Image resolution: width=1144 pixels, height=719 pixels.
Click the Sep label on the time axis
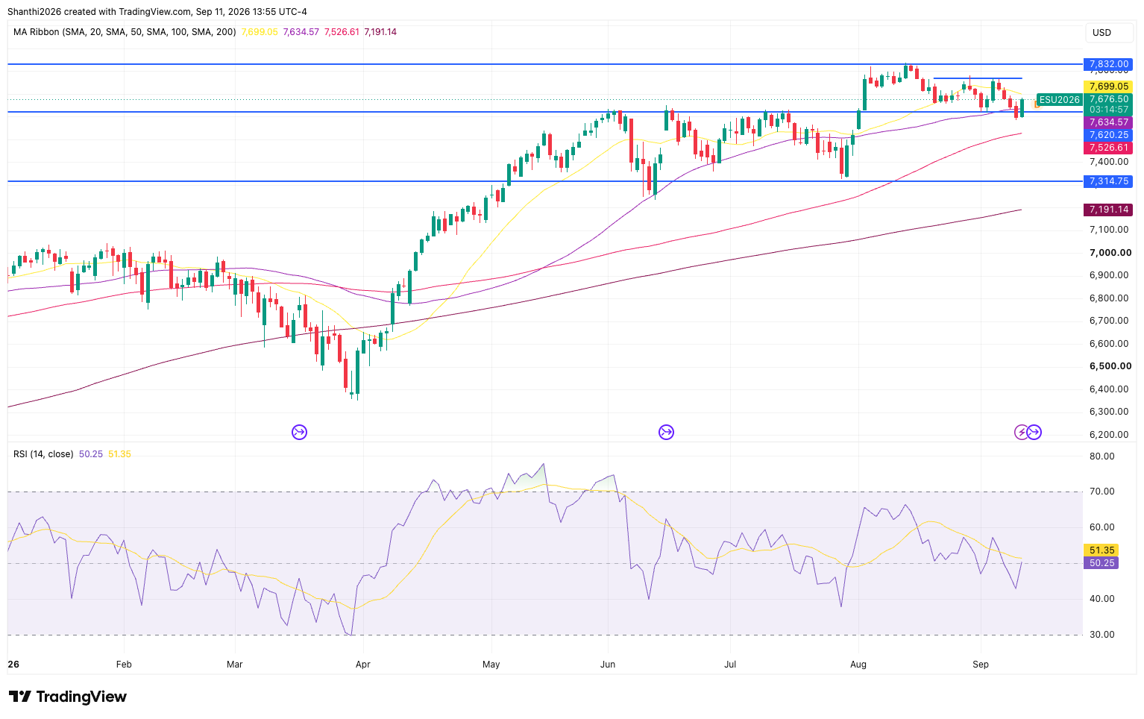(981, 664)
